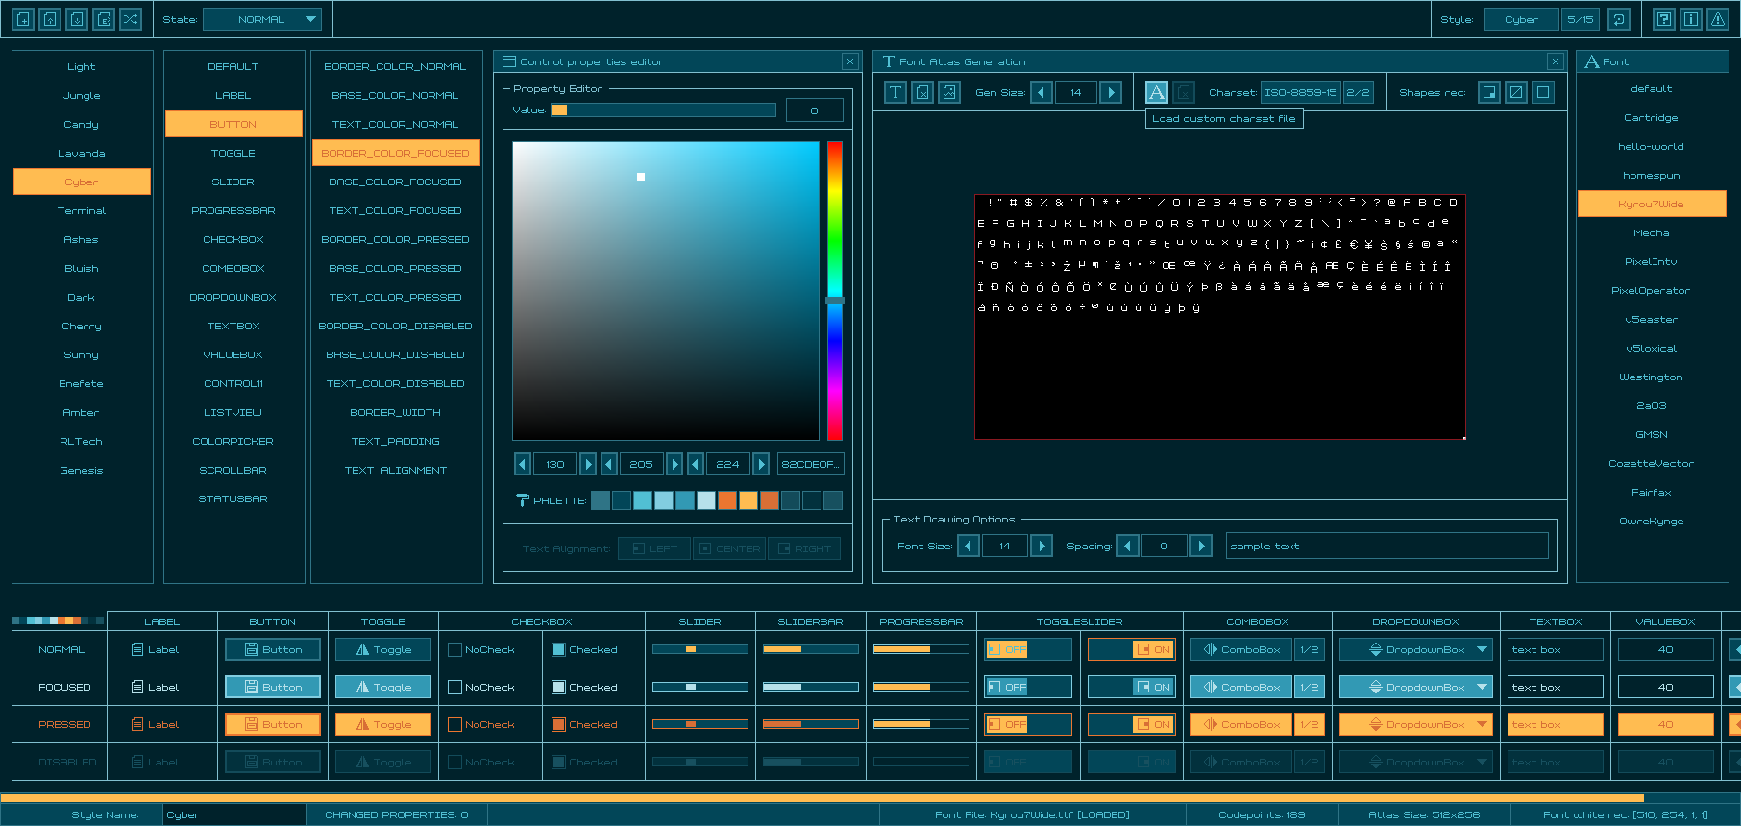Expand the NORMAL row DropdownBox
1741x826 pixels.
tap(1415, 650)
